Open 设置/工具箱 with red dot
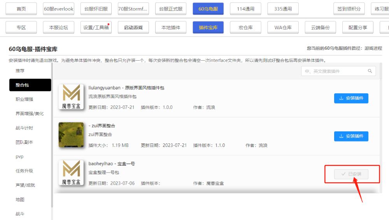 point(96,28)
